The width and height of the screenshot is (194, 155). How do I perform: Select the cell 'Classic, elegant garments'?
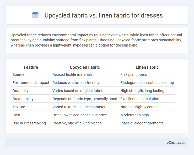point(142,123)
